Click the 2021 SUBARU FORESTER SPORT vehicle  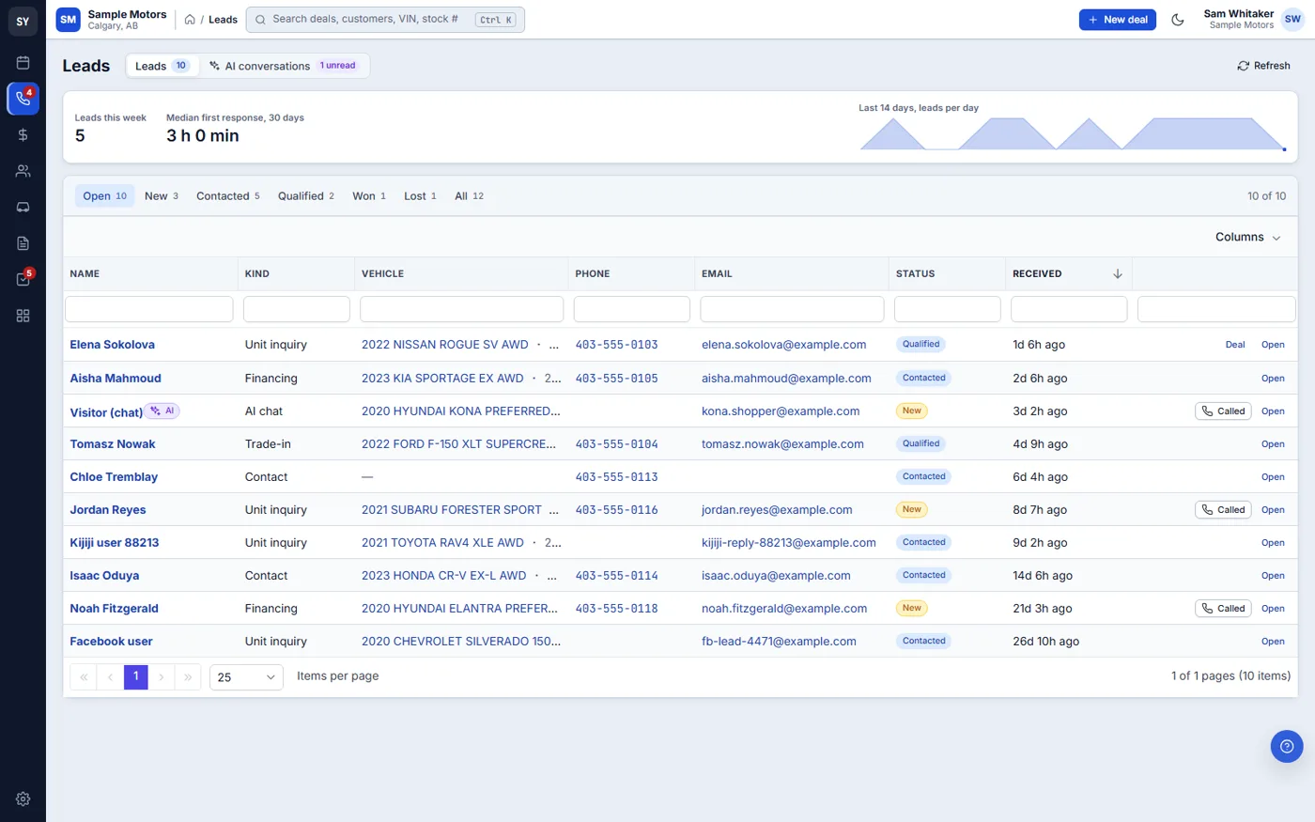click(x=452, y=510)
